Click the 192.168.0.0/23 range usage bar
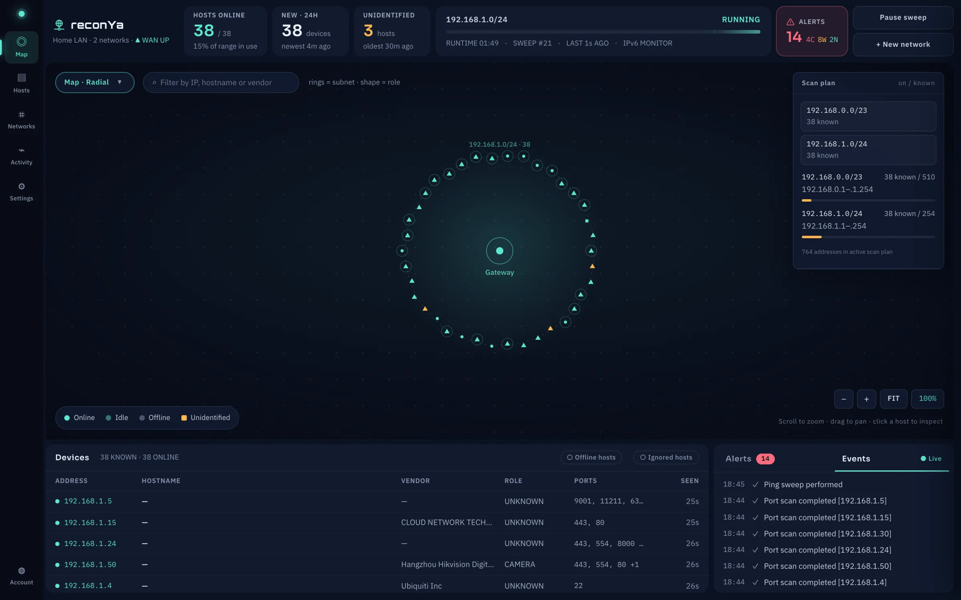Viewport: 961px width, 600px height. [868, 200]
